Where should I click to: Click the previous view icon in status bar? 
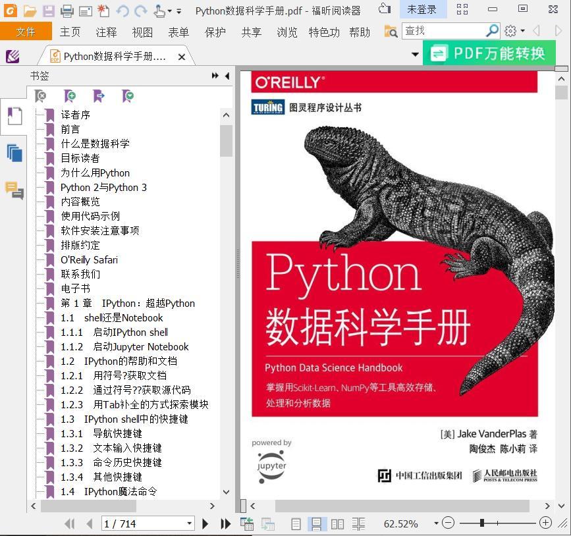[x=247, y=523]
